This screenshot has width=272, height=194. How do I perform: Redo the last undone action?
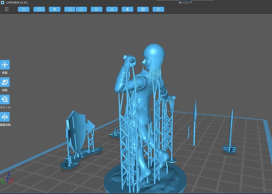click(81, 9)
